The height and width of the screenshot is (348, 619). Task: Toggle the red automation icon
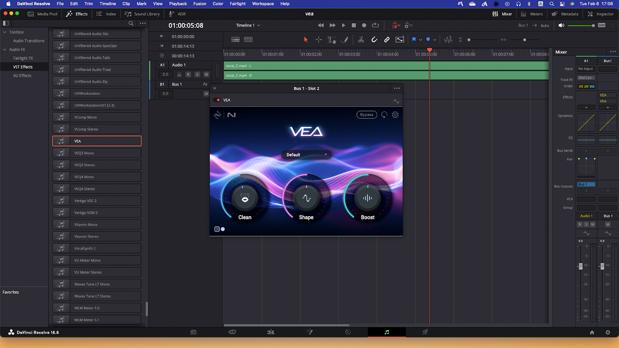pos(395,25)
